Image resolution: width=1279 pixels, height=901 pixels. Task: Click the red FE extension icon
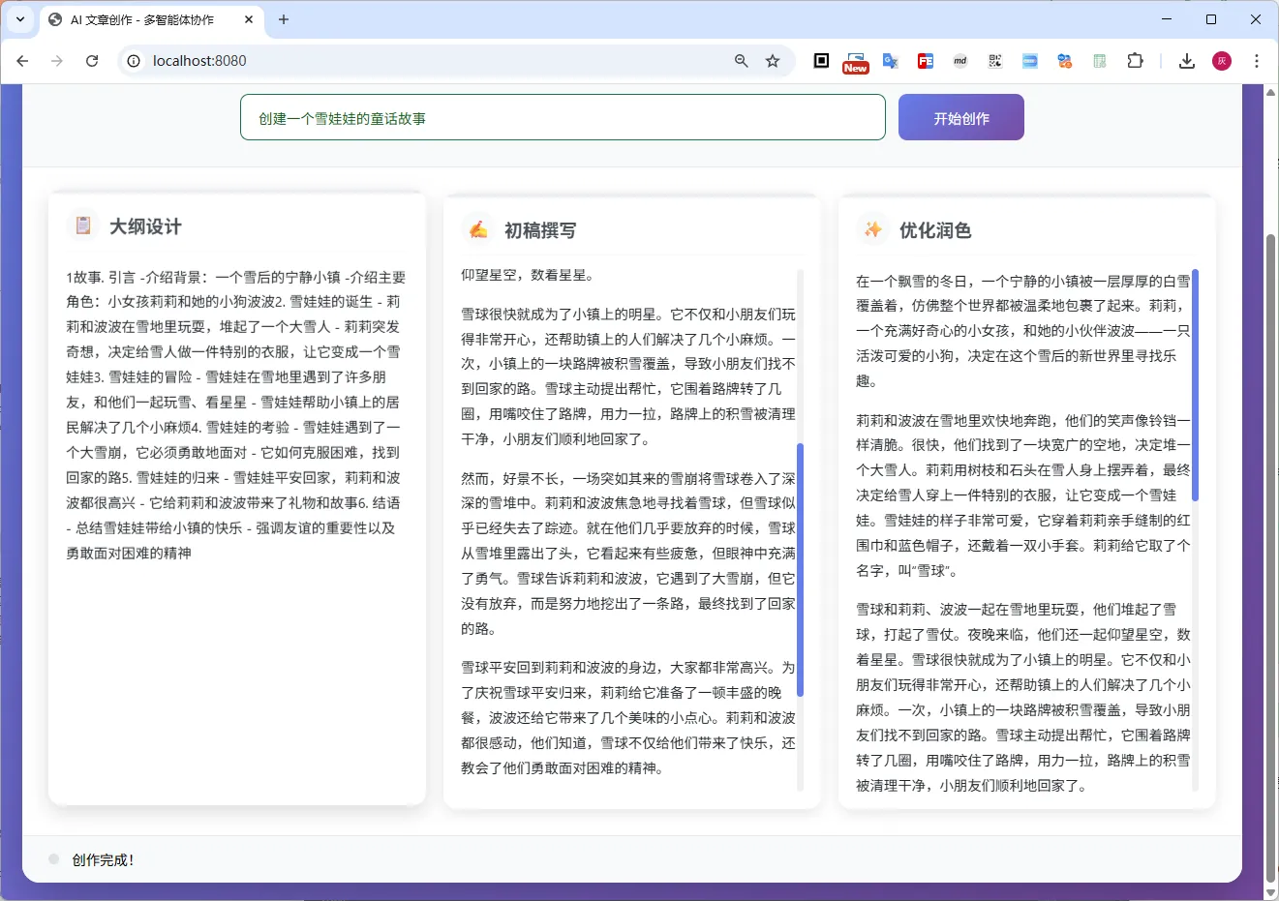(926, 60)
